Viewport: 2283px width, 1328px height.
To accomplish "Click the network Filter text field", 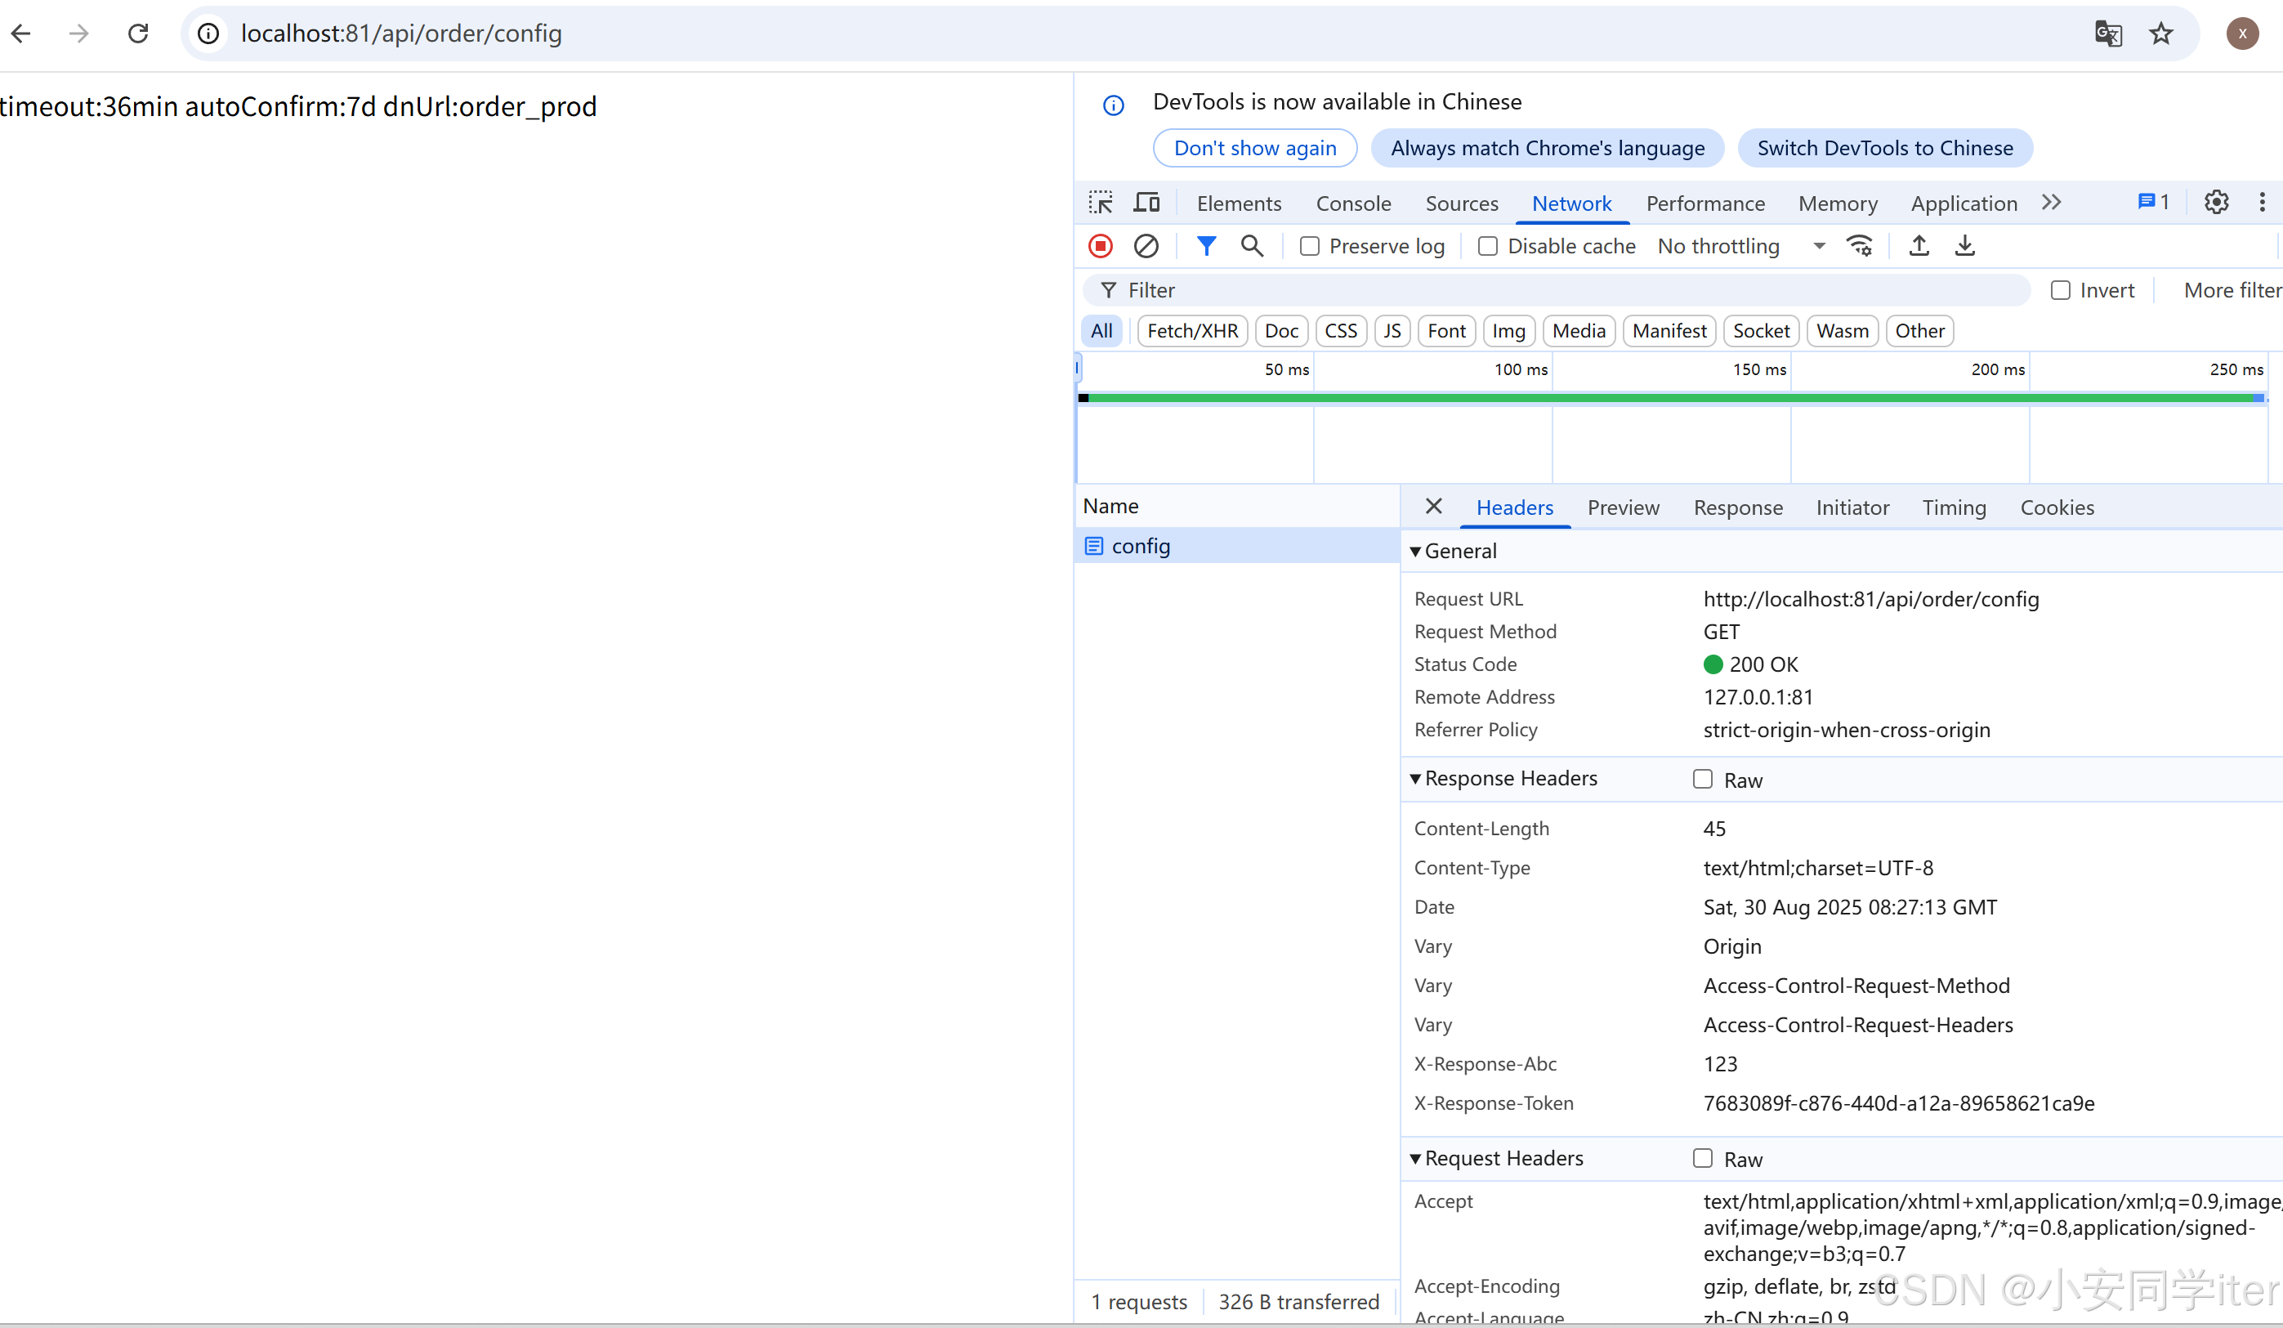I will click(1557, 290).
